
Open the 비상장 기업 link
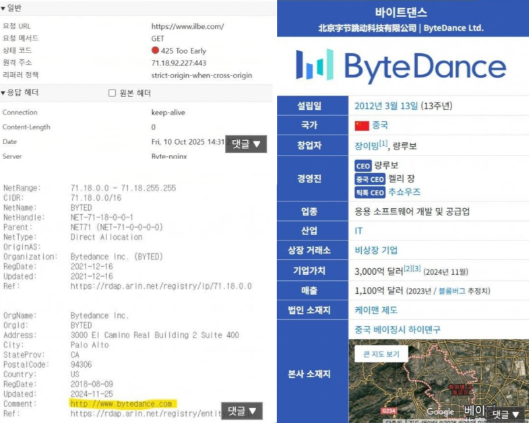[x=376, y=251]
